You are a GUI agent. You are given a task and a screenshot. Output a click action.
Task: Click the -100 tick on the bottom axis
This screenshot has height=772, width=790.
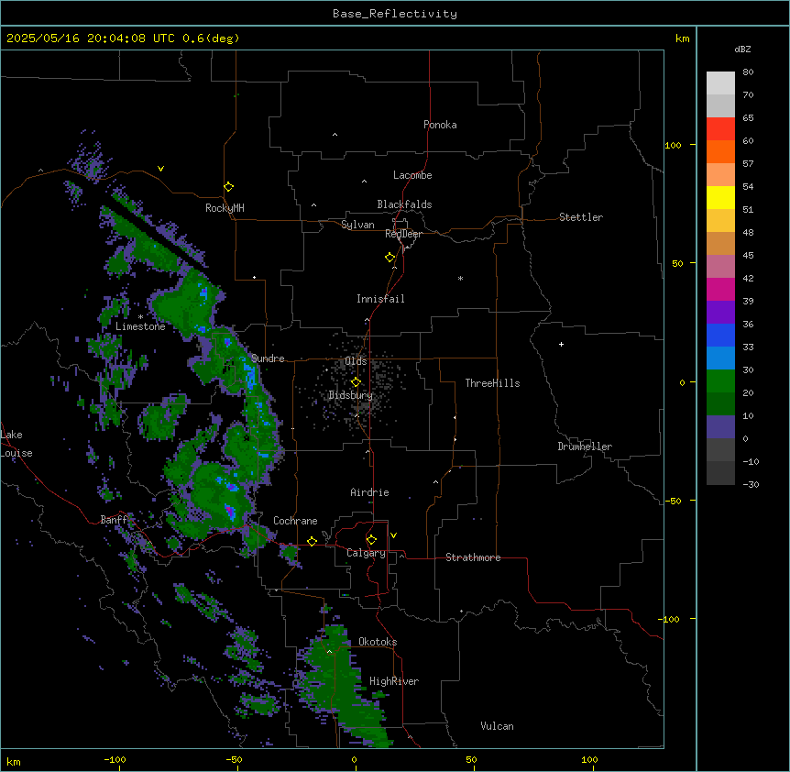pos(115,759)
